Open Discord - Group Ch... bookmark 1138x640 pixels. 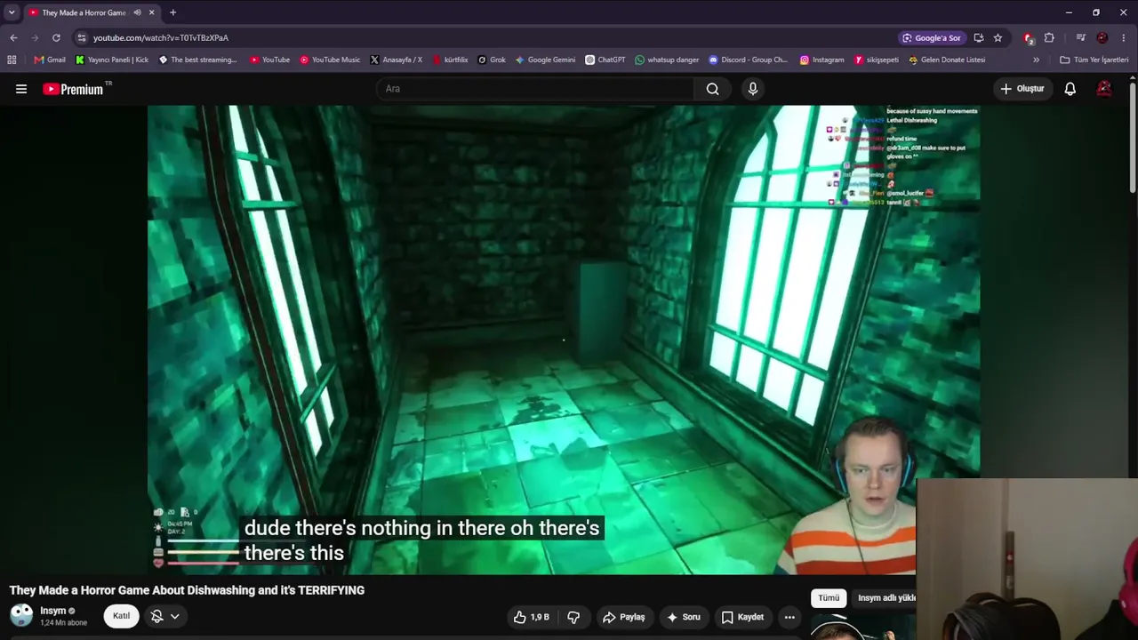pos(749,60)
